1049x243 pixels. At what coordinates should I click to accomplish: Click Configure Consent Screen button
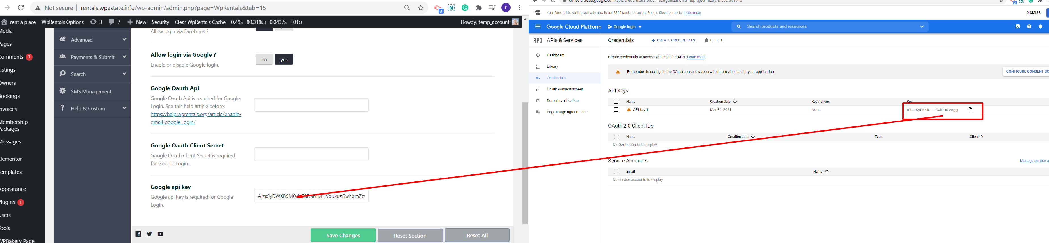coord(1026,71)
